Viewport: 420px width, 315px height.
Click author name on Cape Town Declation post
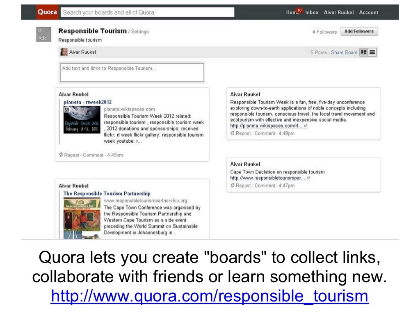(x=245, y=164)
